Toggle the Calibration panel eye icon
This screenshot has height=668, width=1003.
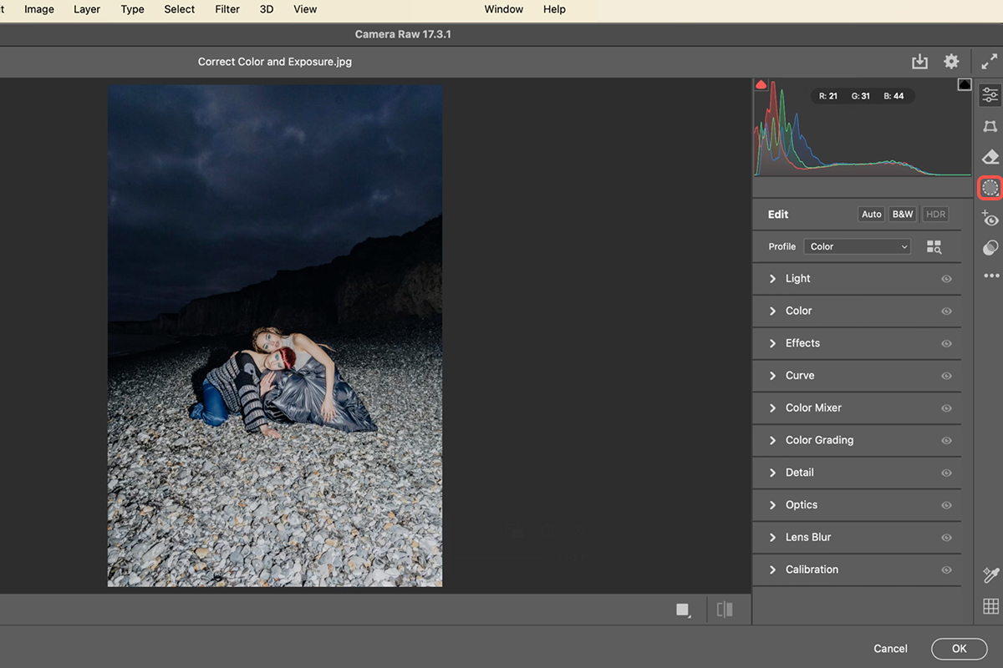click(x=946, y=570)
